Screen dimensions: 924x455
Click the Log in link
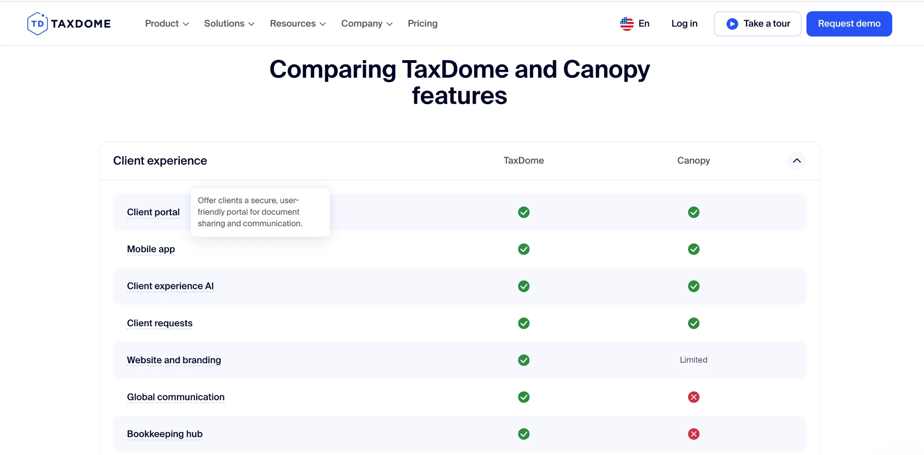tap(684, 24)
